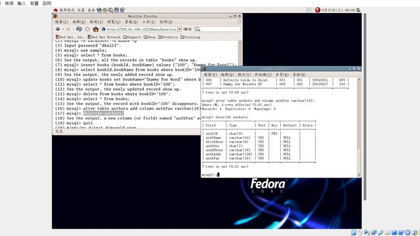Click the terminal scrollbar up arrow
Viewport: 420px width, 236px height.
359,79
